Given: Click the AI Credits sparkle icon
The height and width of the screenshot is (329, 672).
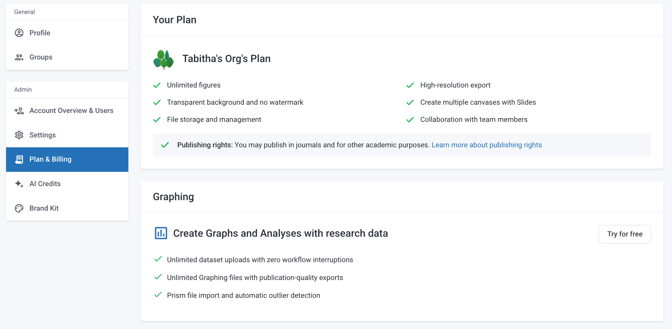Looking at the screenshot, I should point(19,184).
